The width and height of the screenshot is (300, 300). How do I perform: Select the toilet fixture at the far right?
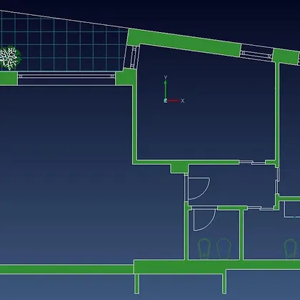(290, 249)
